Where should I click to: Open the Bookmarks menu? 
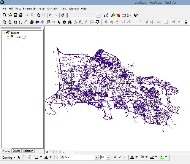point(30,9)
